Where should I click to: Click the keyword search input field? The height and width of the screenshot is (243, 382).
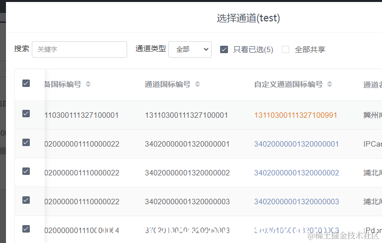79,50
